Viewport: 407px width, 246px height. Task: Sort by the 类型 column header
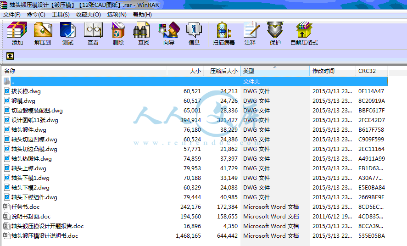275,71
